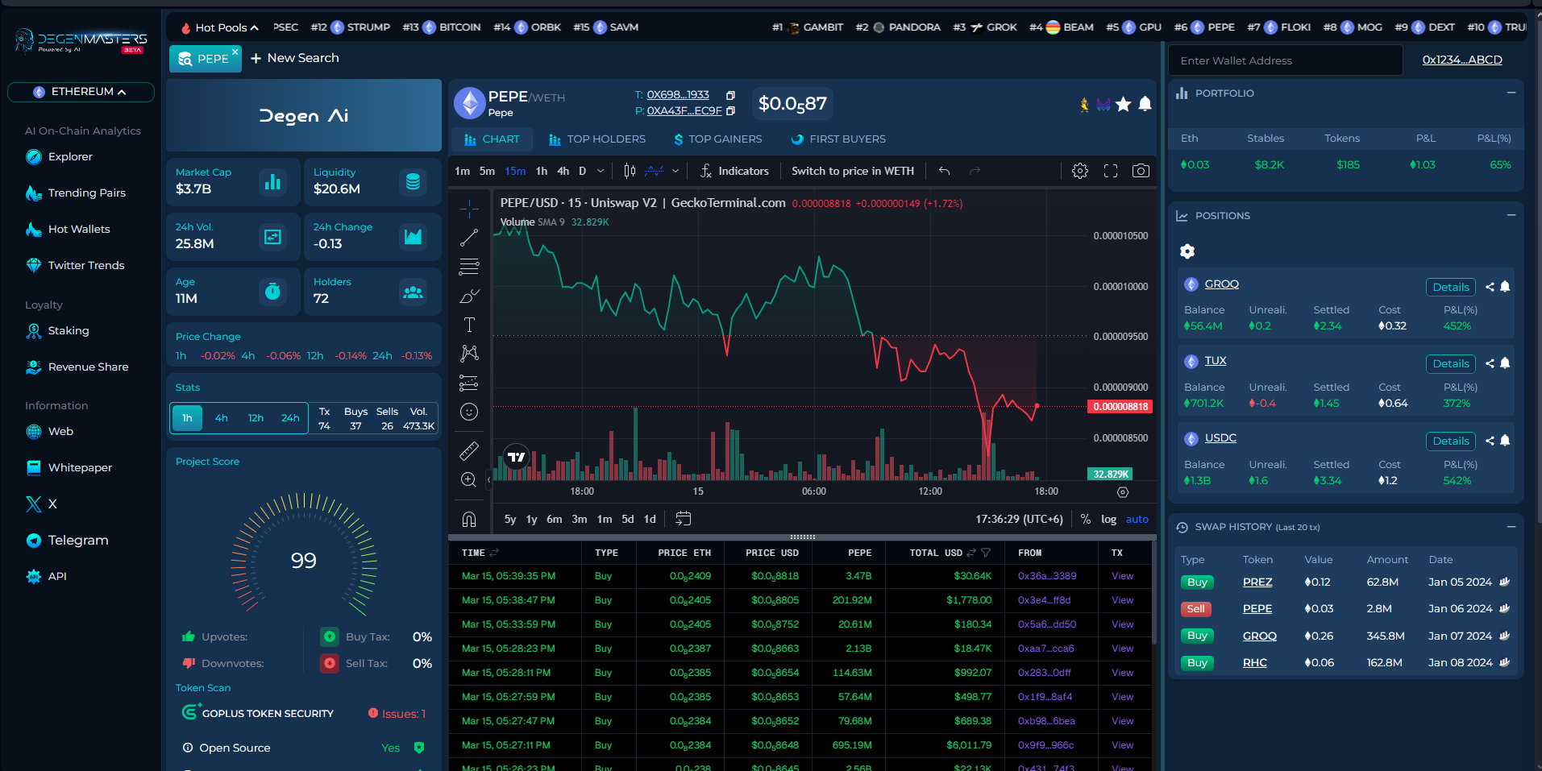
Task: Open positions settings gear icon
Action: [1187, 251]
